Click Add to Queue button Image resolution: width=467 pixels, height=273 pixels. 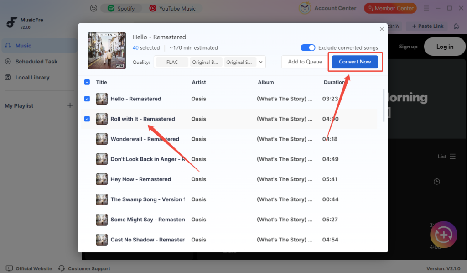coord(305,62)
